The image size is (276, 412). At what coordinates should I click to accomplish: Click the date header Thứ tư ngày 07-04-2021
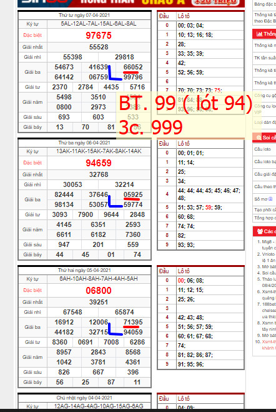pyautogui.click(x=84, y=15)
